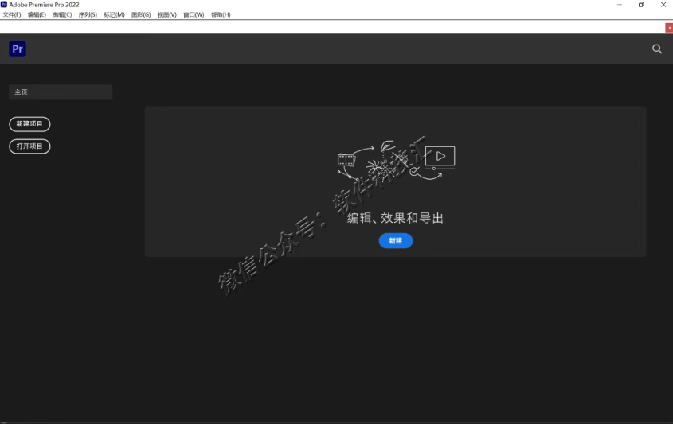Click the 编辑、效果和导出 heading

click(395, 218)
